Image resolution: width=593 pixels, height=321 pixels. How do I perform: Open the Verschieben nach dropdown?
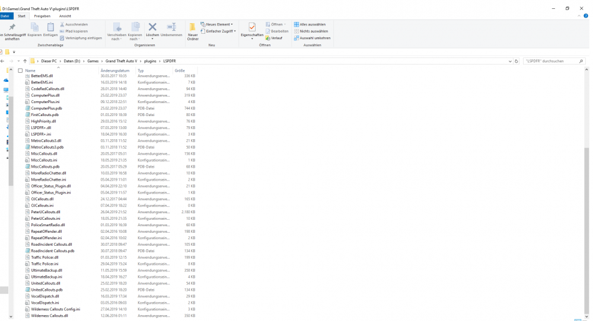tap(117, 32)
